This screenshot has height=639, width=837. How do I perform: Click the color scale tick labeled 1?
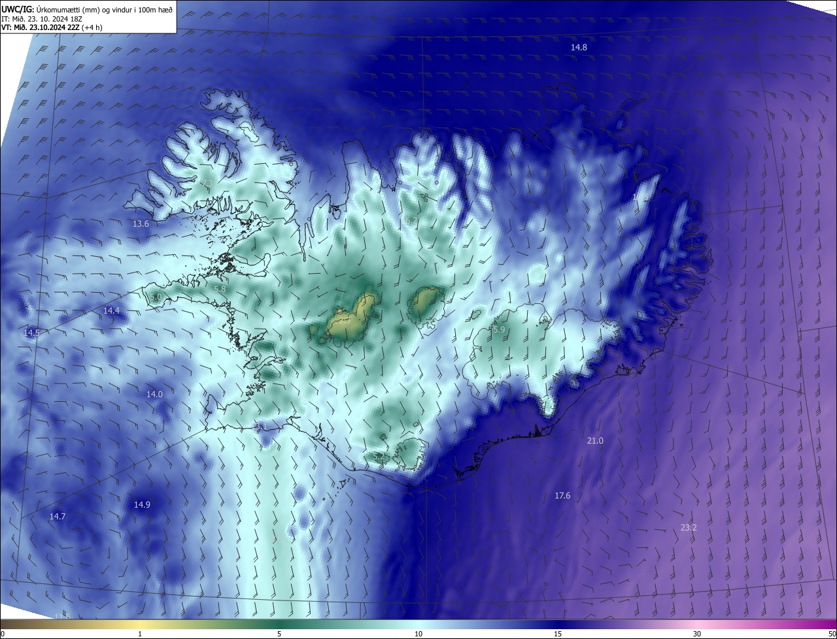pos(140,634)
